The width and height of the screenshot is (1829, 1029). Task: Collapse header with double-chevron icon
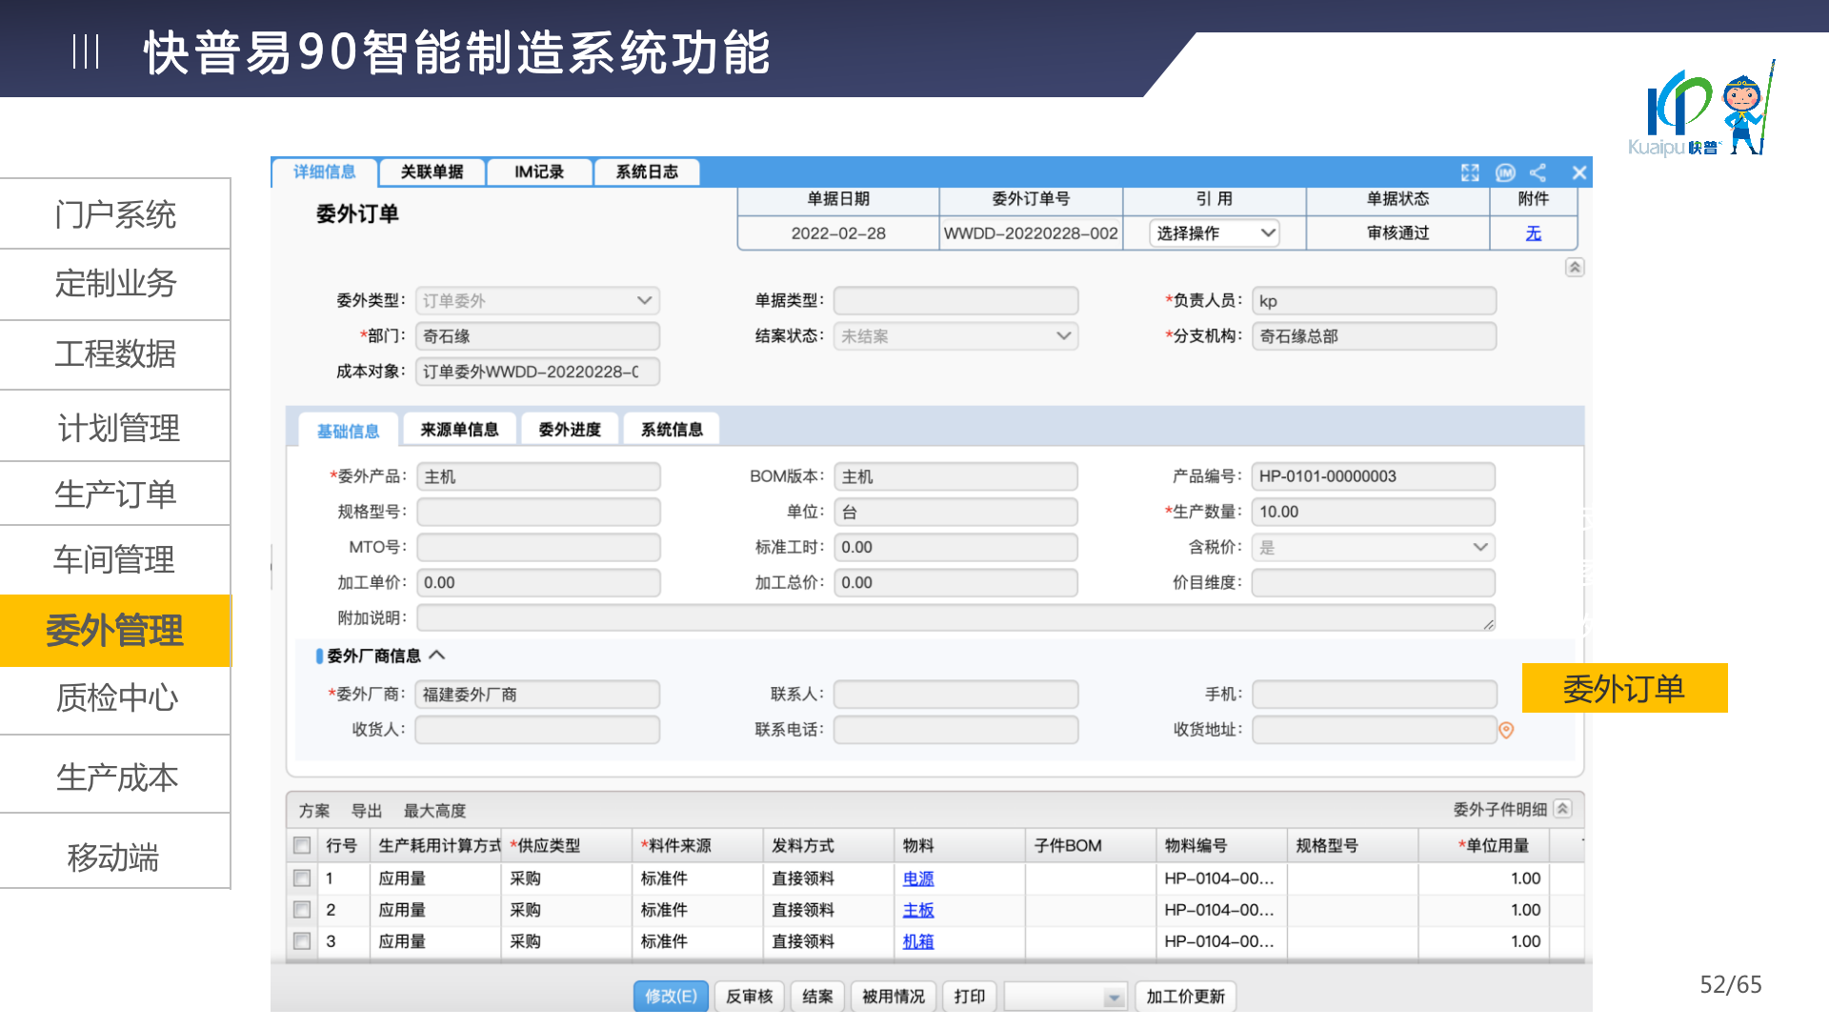tap(1575, 268)
